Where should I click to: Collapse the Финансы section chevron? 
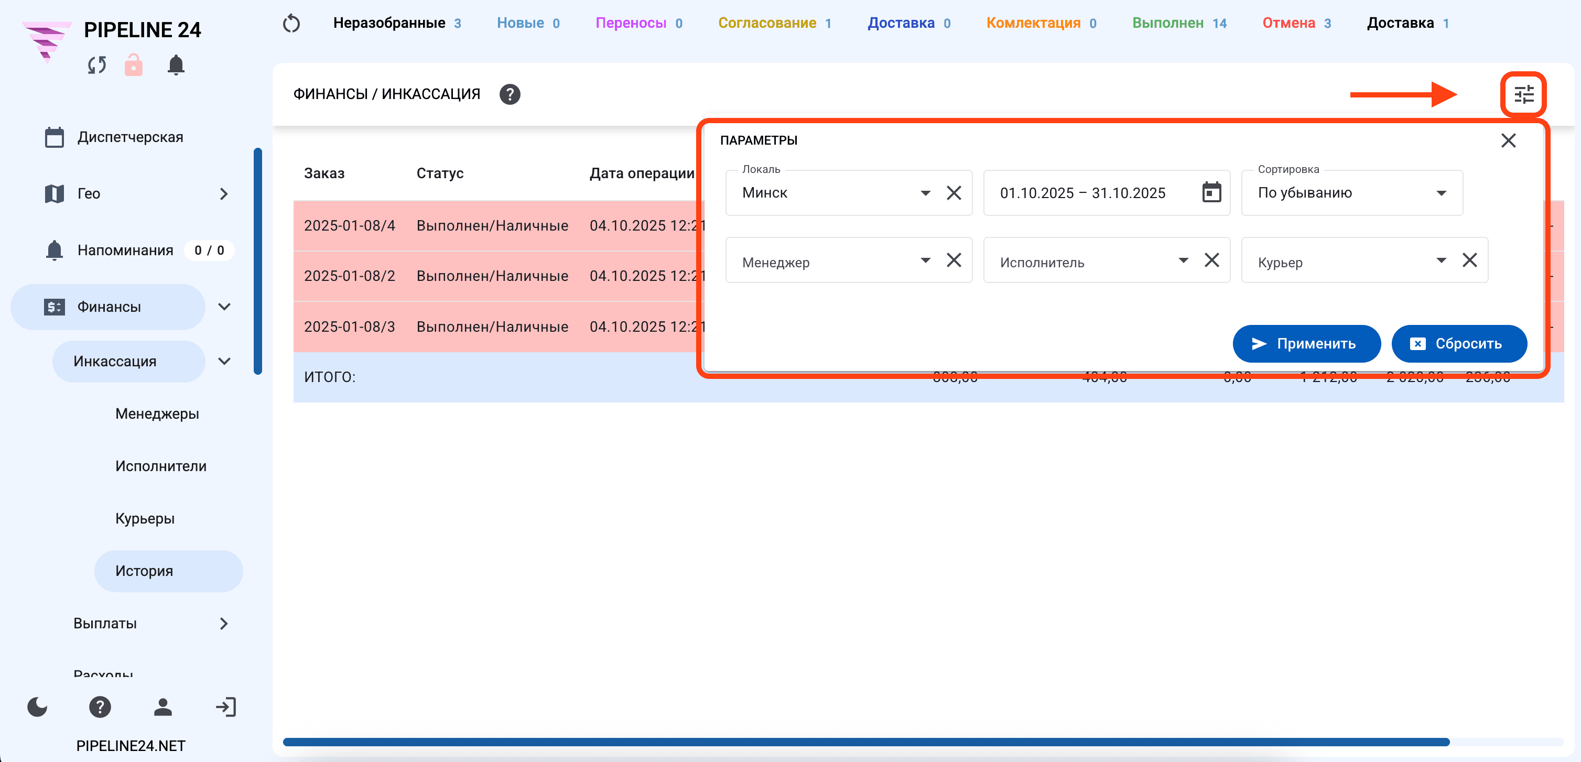tap(225, 307)
